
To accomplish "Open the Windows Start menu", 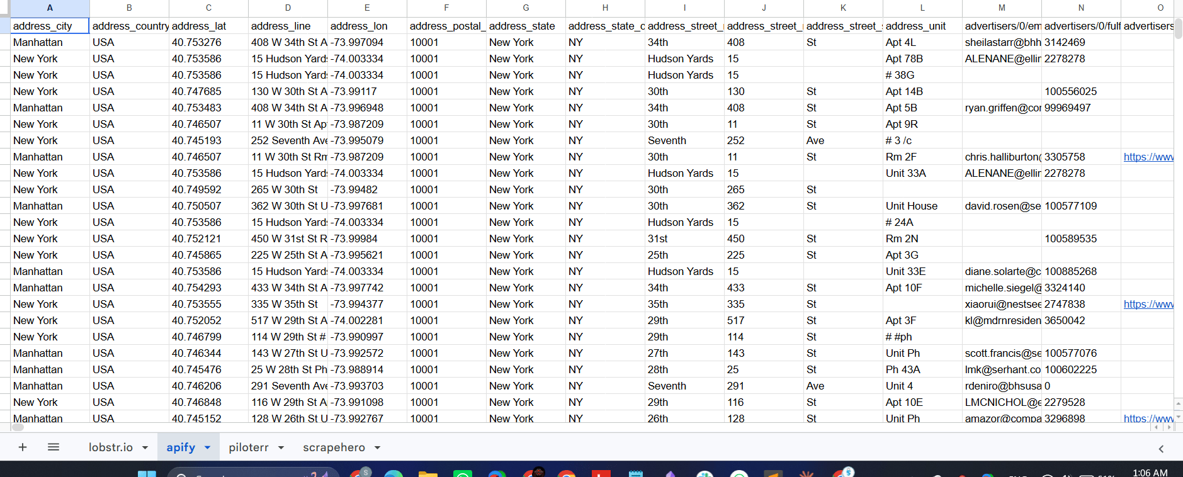I will coord(147,473).
